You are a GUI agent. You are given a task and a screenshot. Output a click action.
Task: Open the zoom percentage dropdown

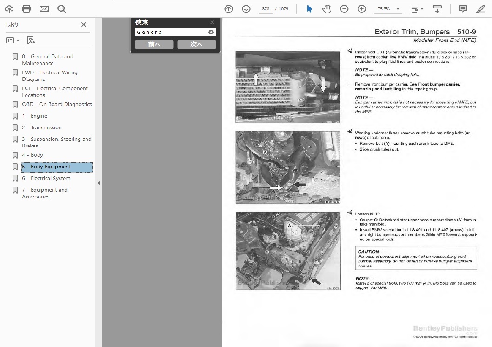click(398, 9)
